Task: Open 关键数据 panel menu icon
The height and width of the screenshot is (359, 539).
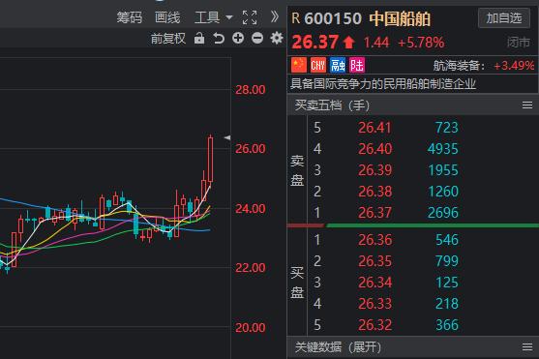Action: pyautogui.click(x=527, y=347)
